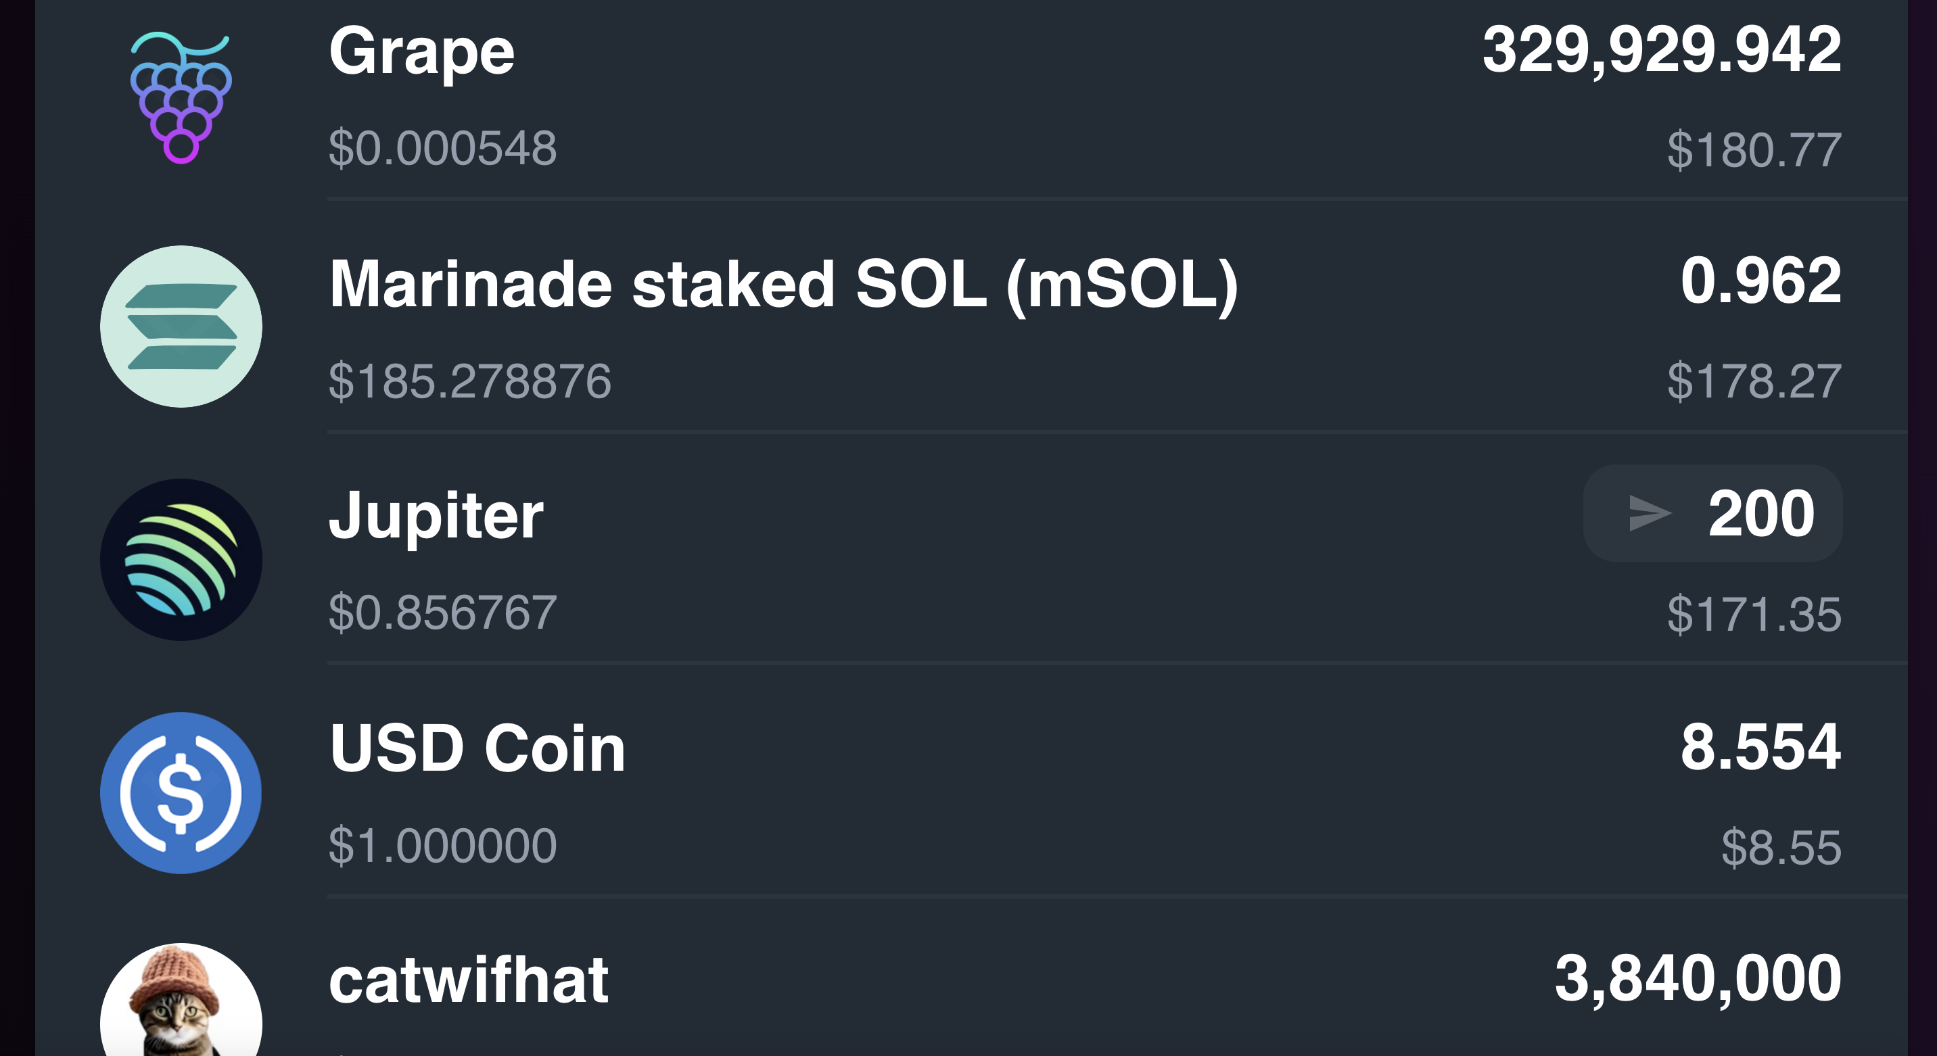Select the USD Coin token name

(477, 748)
